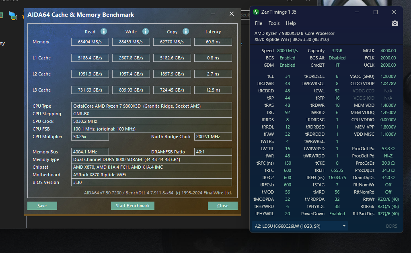Image resolution: width=411 pixels, height=253 pixels.
Task: Click the Memory Read 63404 MB/s field
Action: coord(90,42)
